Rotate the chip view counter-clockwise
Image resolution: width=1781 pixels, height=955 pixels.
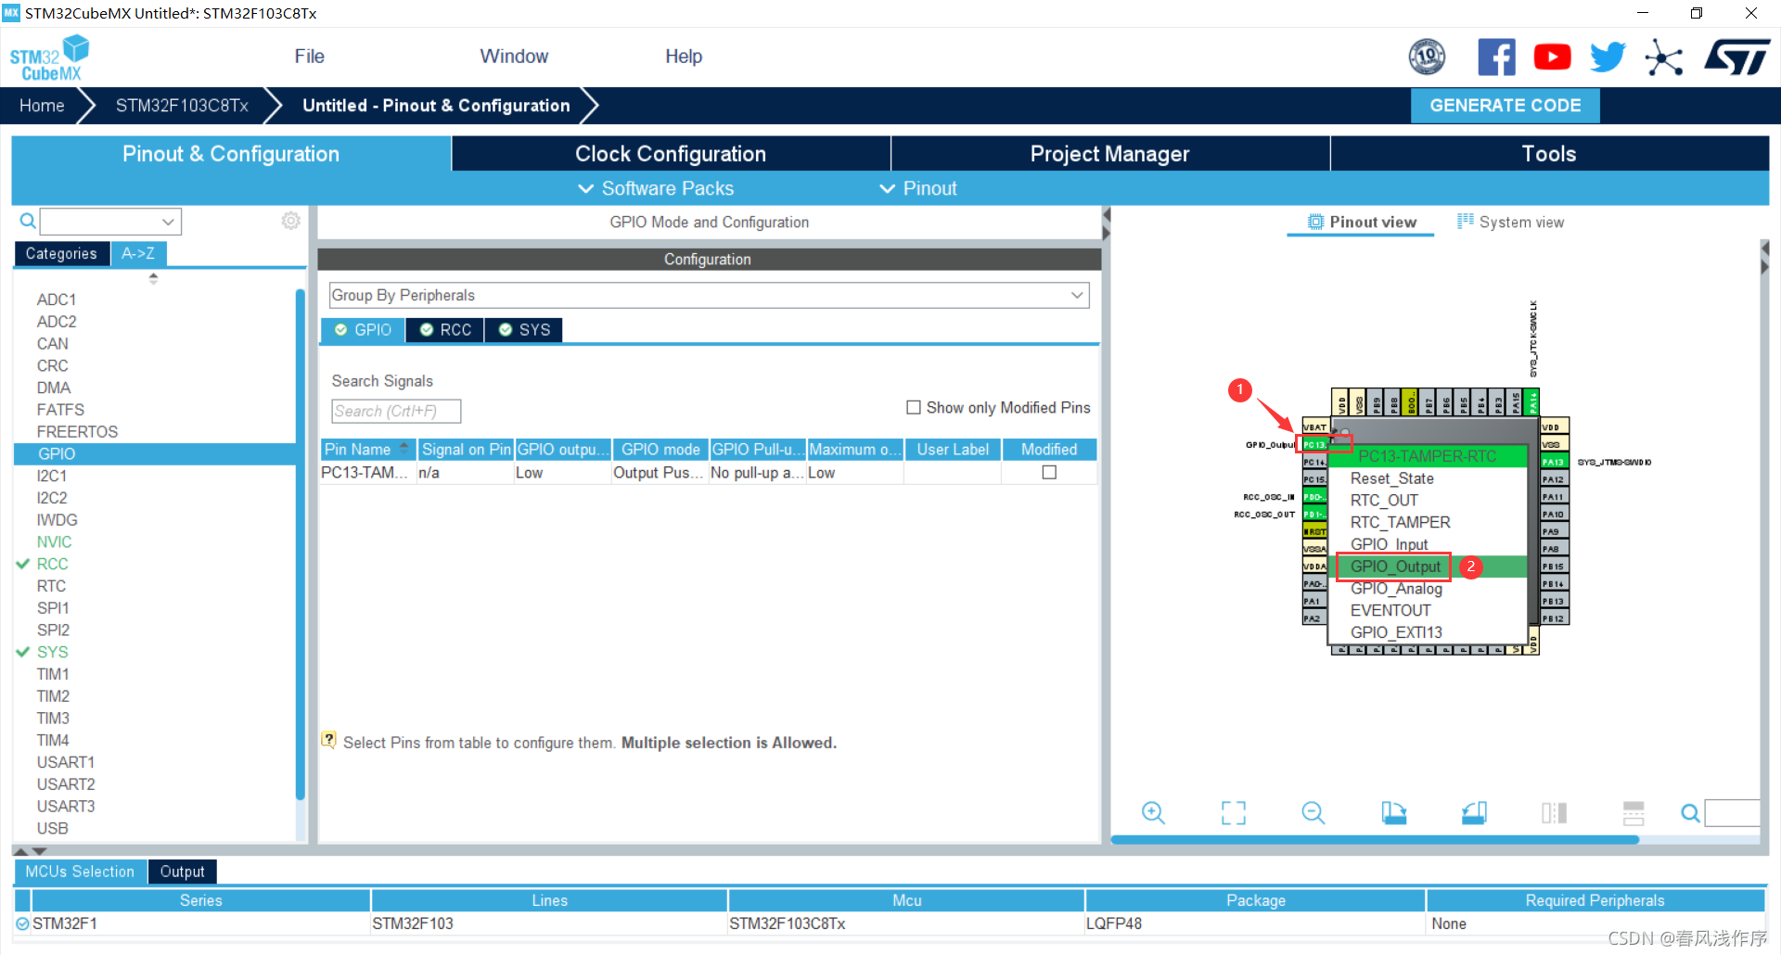pyautogui.click(x=1474, y=813)
